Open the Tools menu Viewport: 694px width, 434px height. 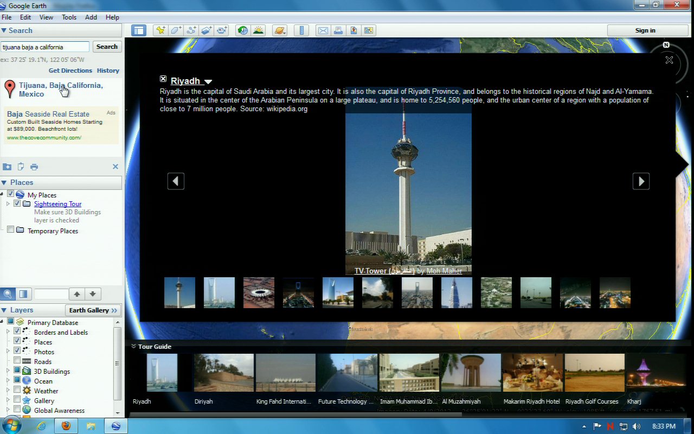pos(69,17)
